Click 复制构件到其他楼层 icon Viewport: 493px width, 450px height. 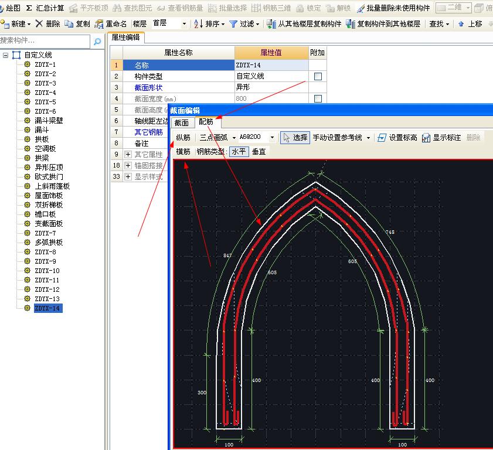pos(351,24)
